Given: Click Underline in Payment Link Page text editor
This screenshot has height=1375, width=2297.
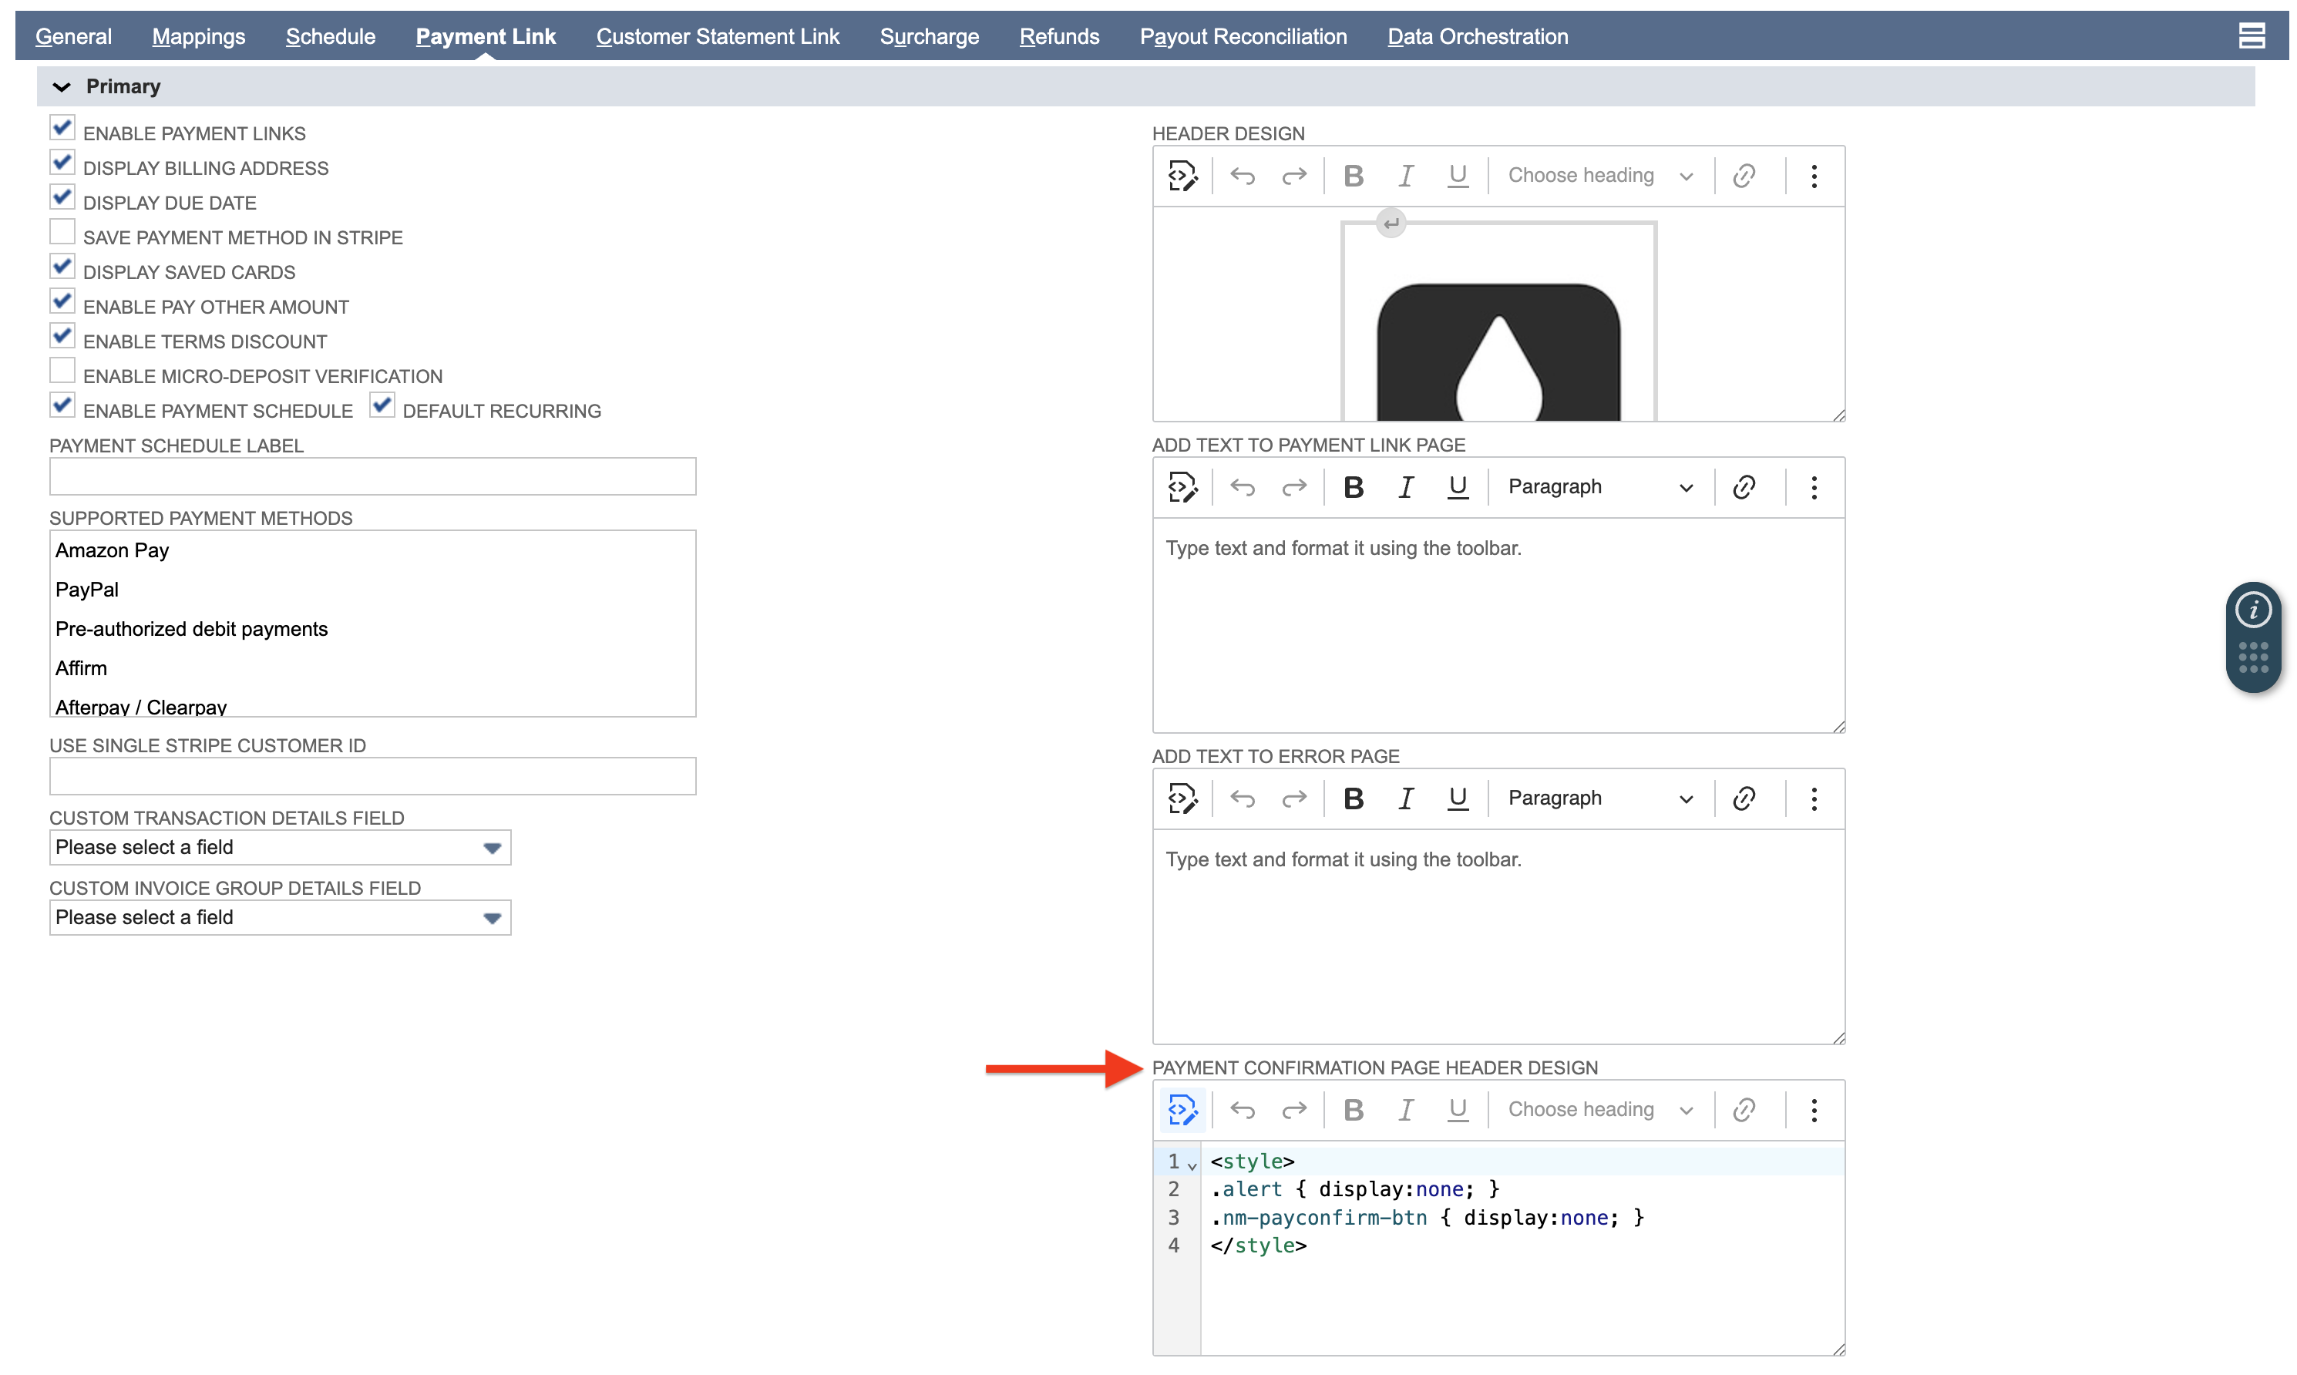Looking at the screenshot, I should click(1457, 487).
